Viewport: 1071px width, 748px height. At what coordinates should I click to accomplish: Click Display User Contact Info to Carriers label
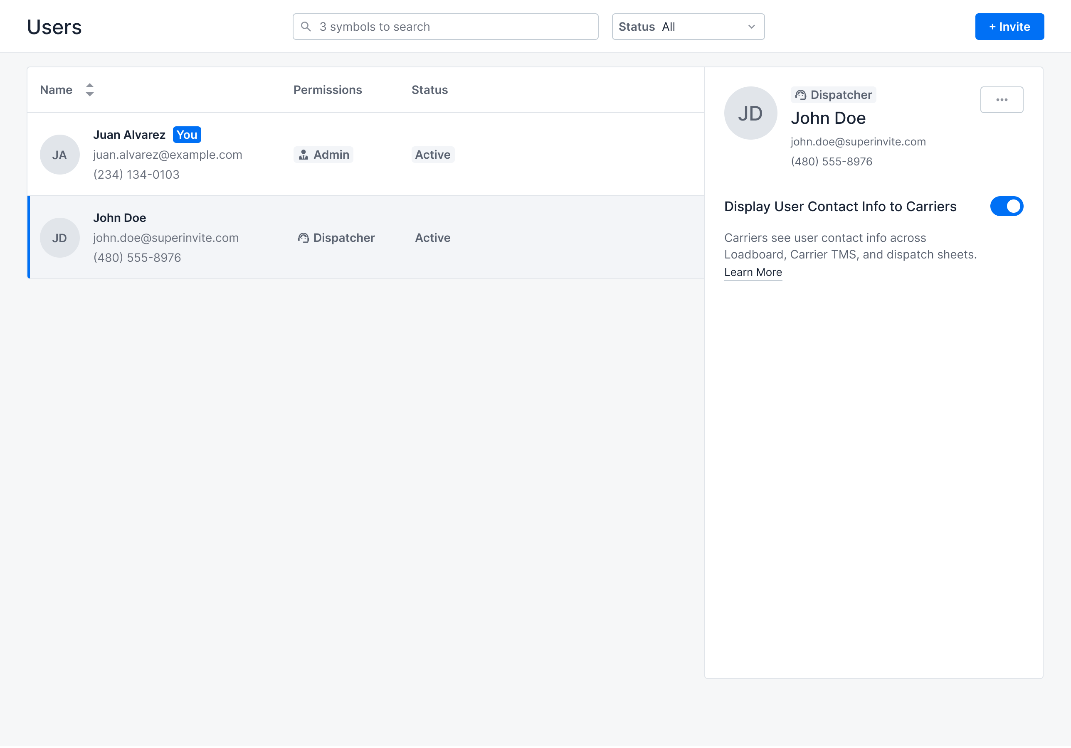840,207
